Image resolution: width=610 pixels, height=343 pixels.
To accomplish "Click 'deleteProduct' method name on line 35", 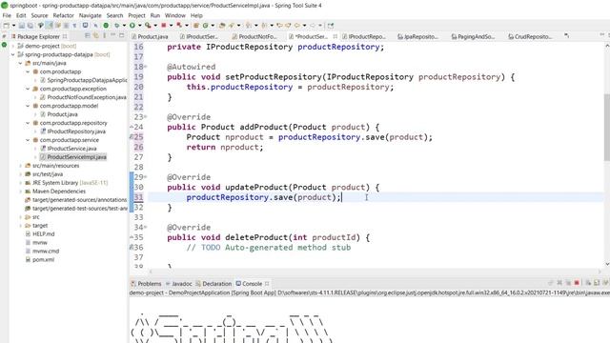I will click(256, 237).
